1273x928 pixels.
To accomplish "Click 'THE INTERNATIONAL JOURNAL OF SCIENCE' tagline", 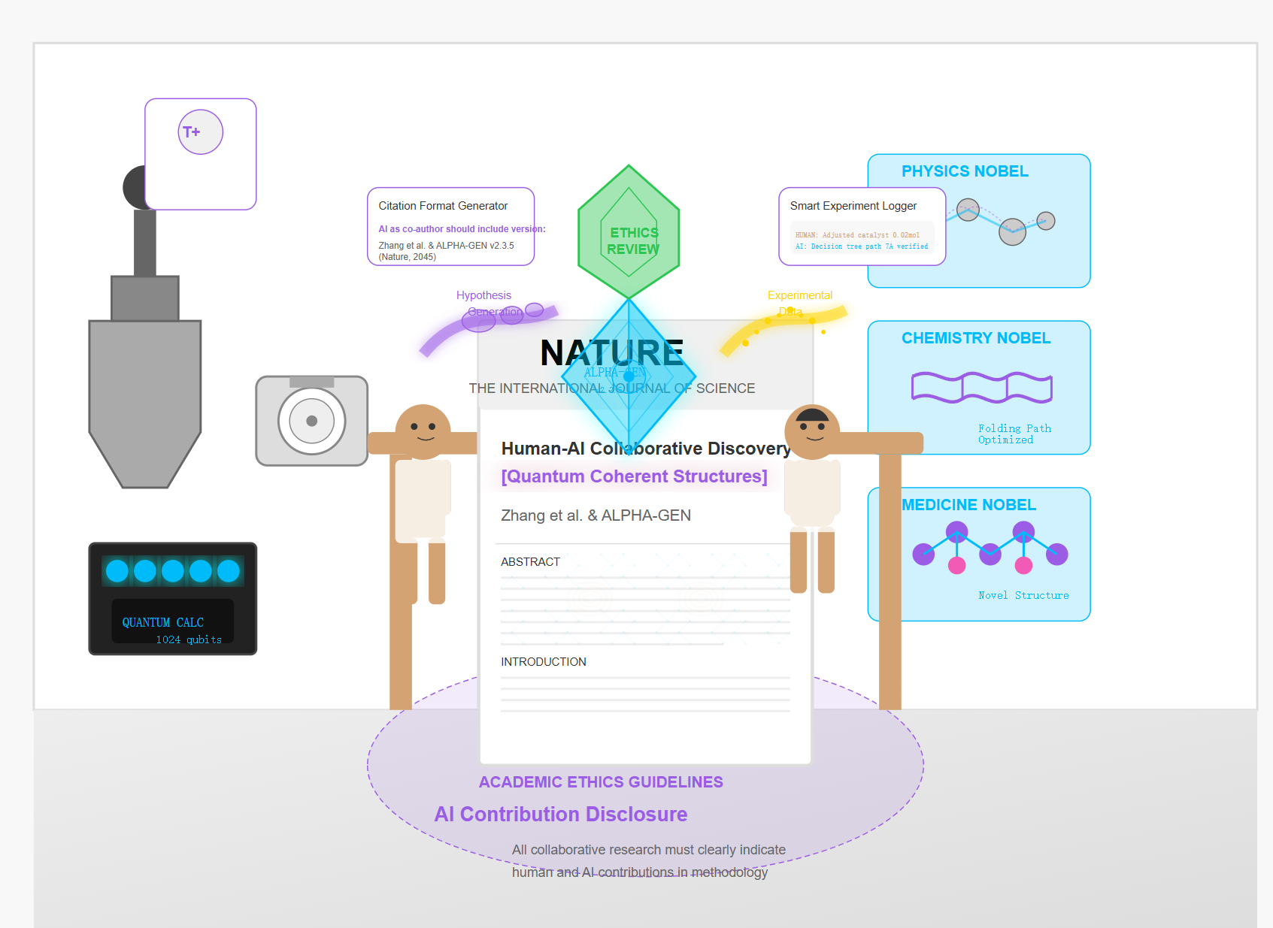I will coord(612,388).
